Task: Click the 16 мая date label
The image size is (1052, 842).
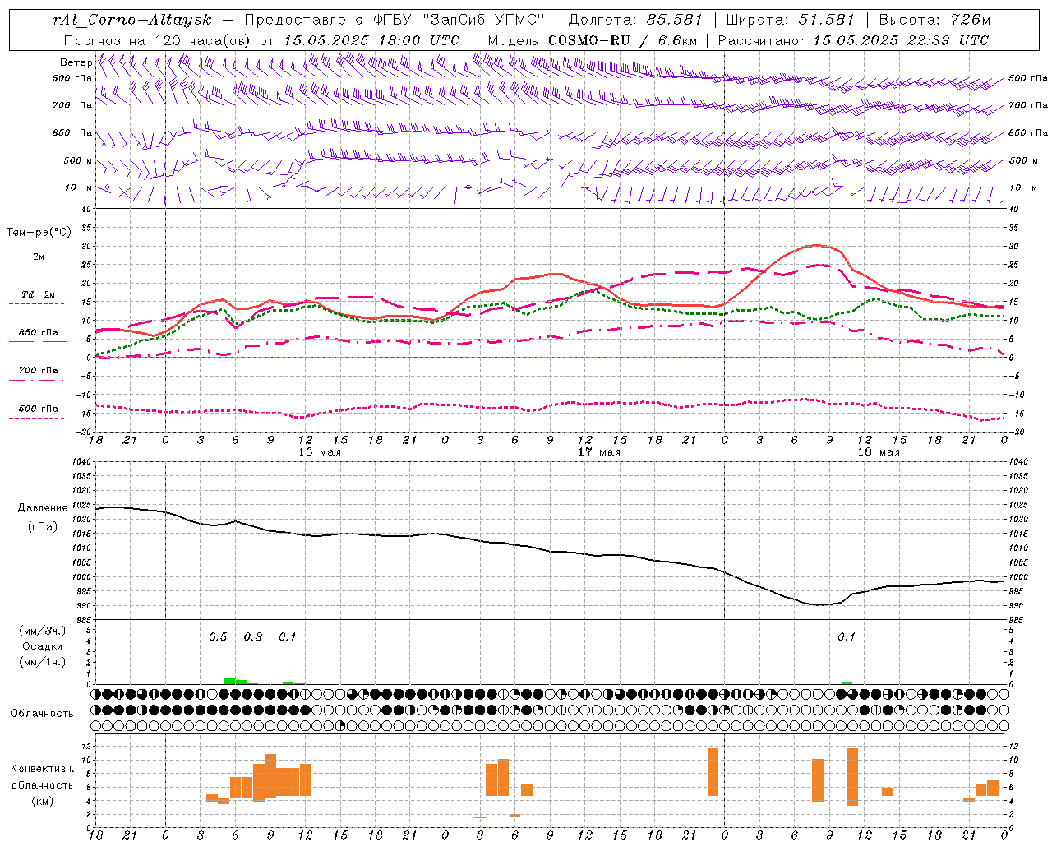Action: 319,452
